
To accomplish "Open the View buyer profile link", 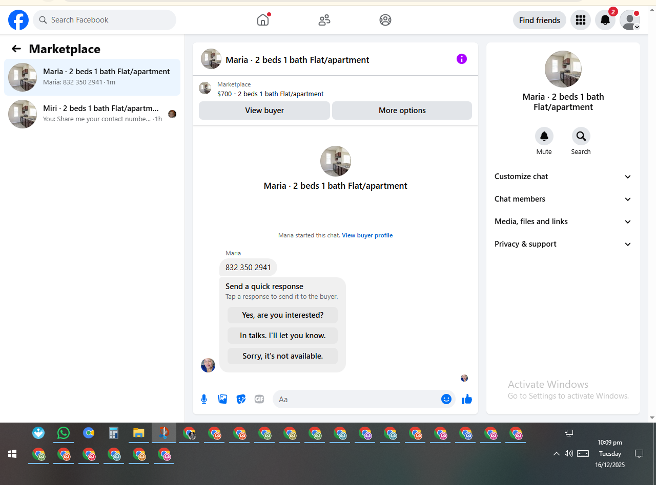I will click(367, 235).
